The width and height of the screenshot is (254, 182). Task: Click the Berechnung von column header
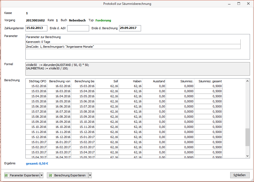coord(59,81)
